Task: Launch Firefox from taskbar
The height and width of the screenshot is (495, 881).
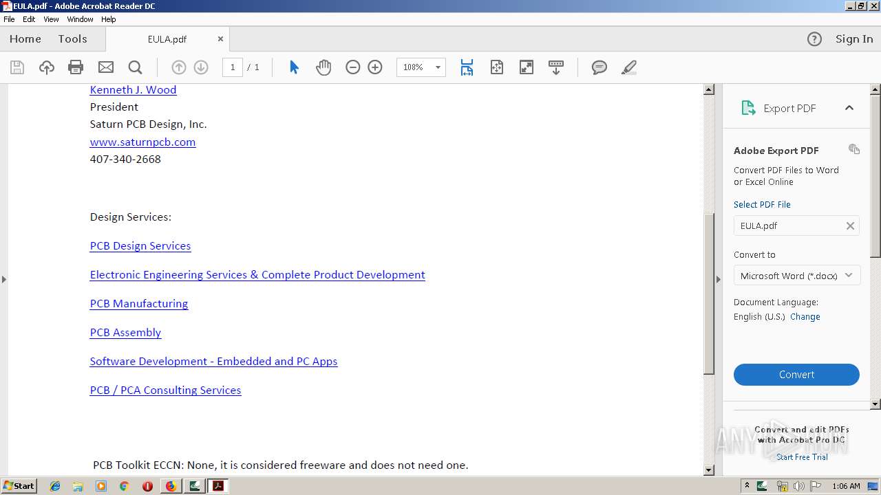Action: [x=171, y=486]
